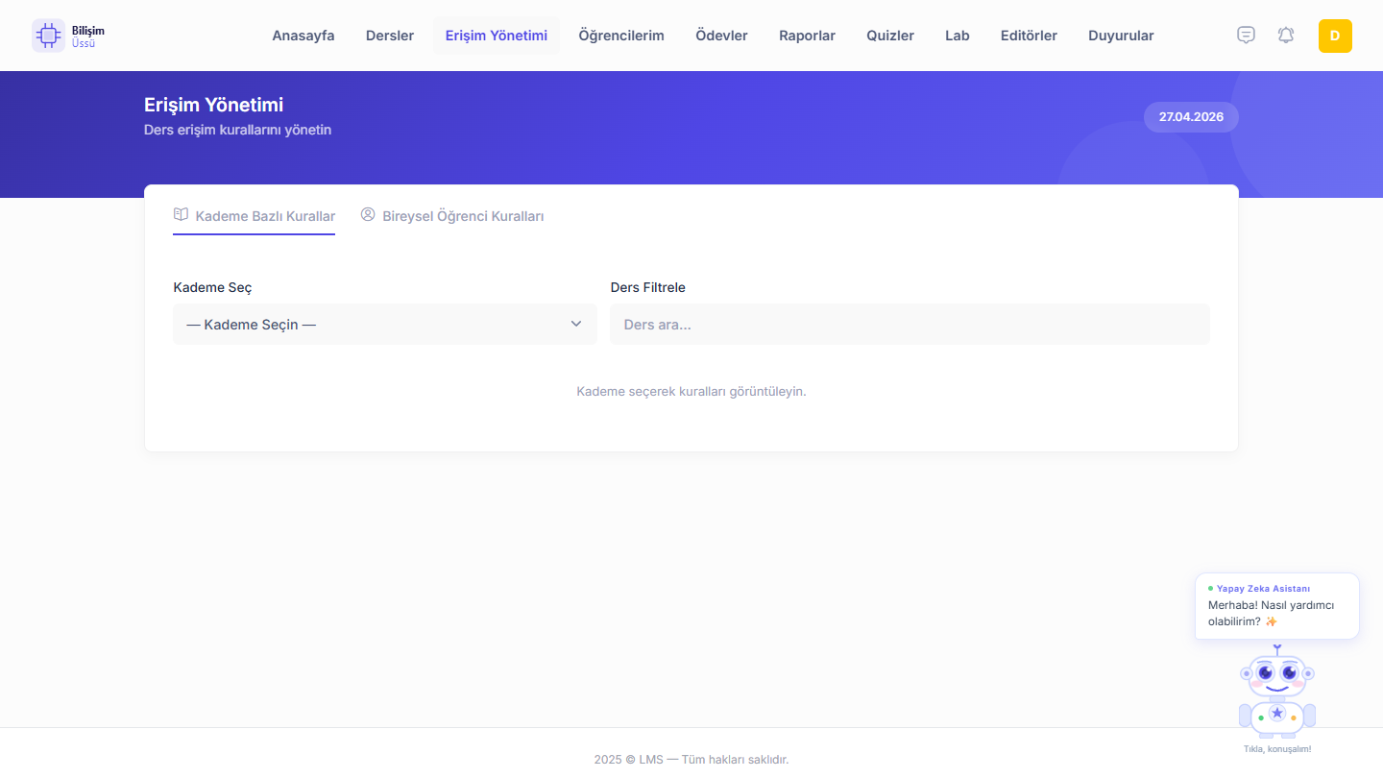This screenshot has height=778, width=1383.
Task: Open the messages chat icon
Action: [1246, 36]
